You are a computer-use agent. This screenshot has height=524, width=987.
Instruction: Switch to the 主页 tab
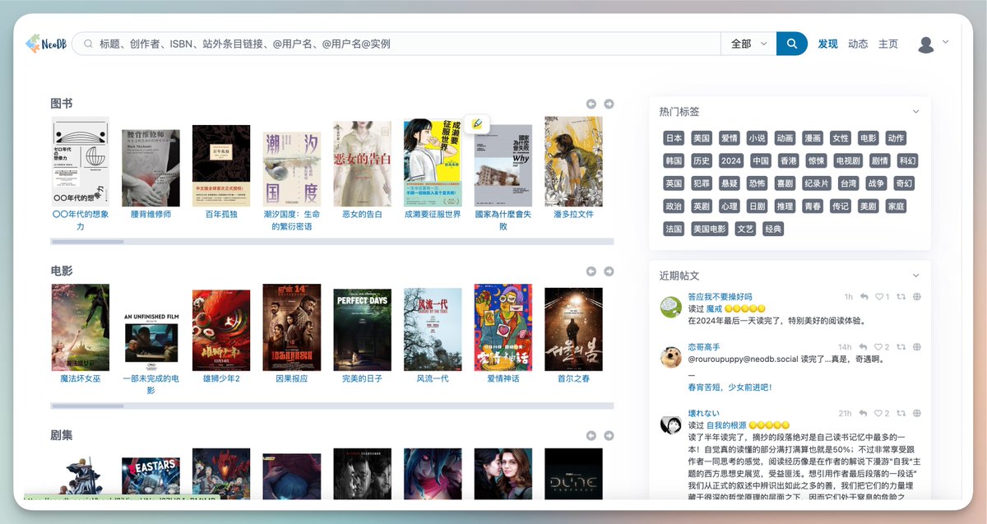click(888, 44)
